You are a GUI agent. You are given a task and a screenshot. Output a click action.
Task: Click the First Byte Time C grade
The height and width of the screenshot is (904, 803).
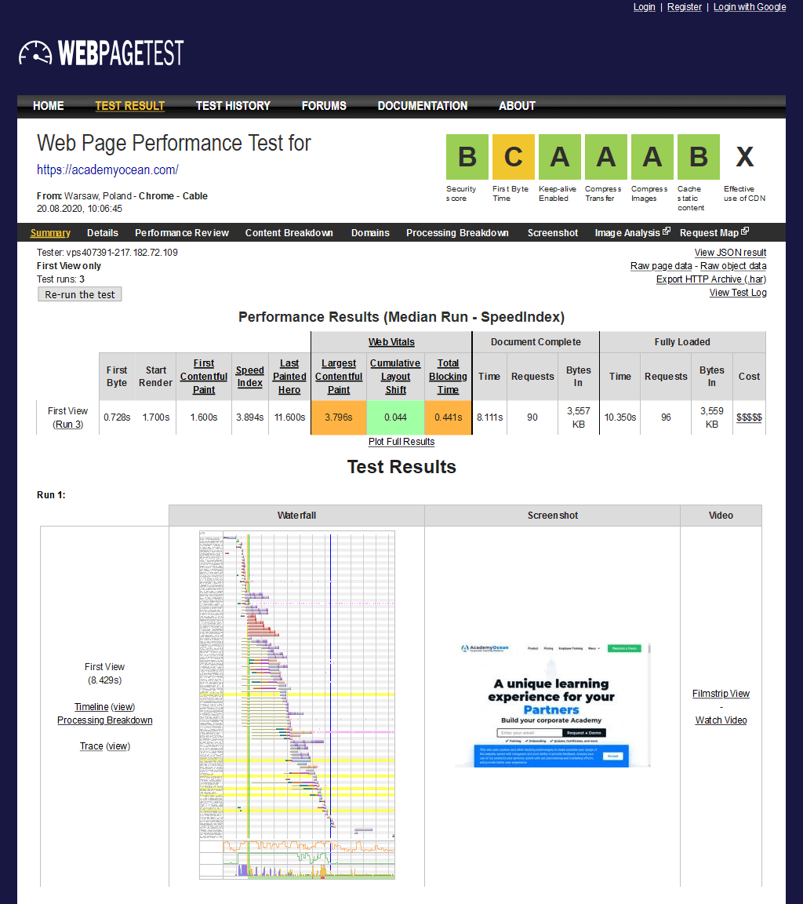[x=513, y=157]
